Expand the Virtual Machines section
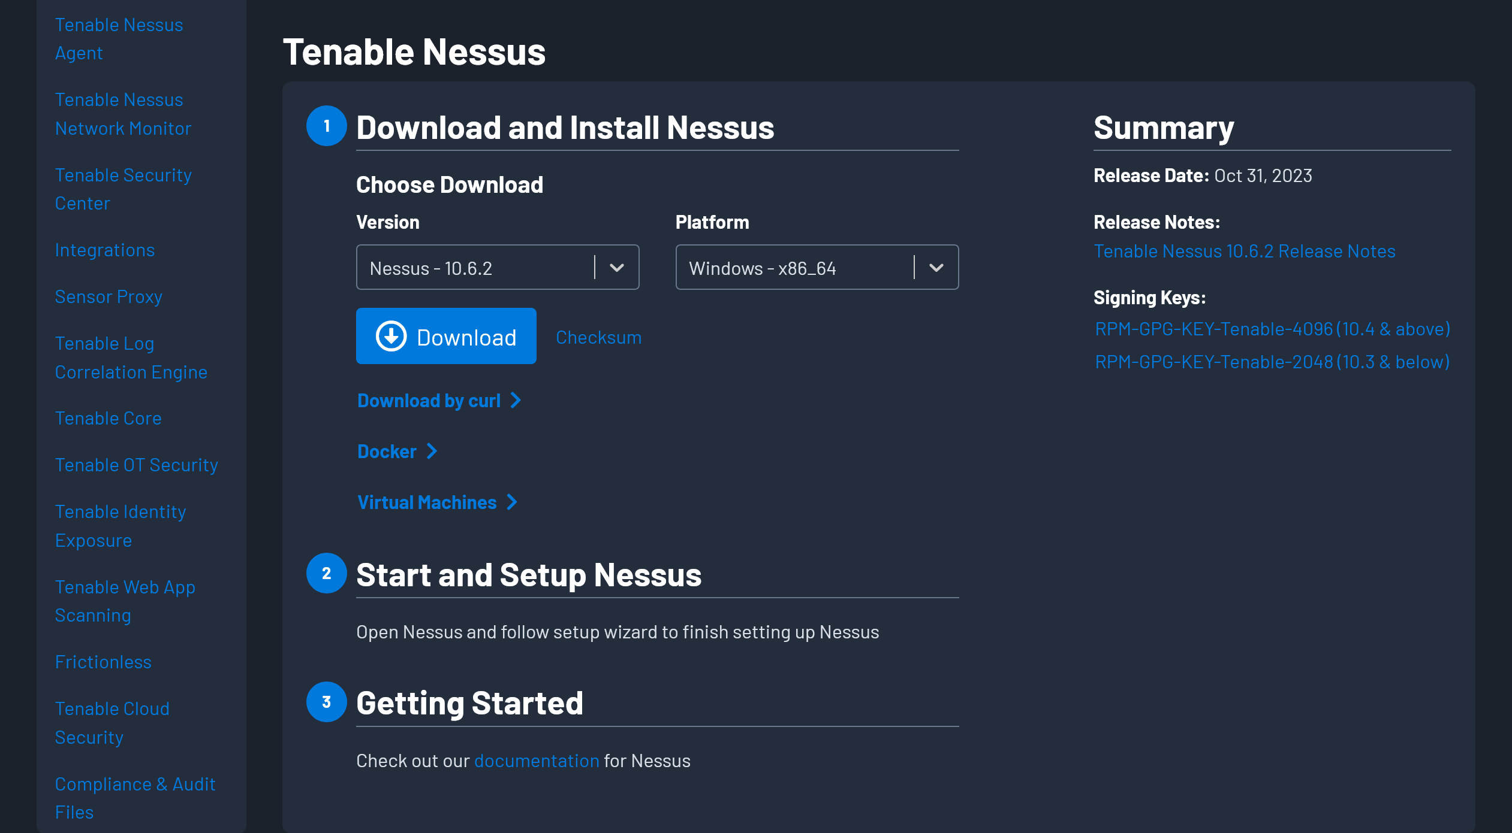This screenshot has width=1512, height=833. pos(427,502)
